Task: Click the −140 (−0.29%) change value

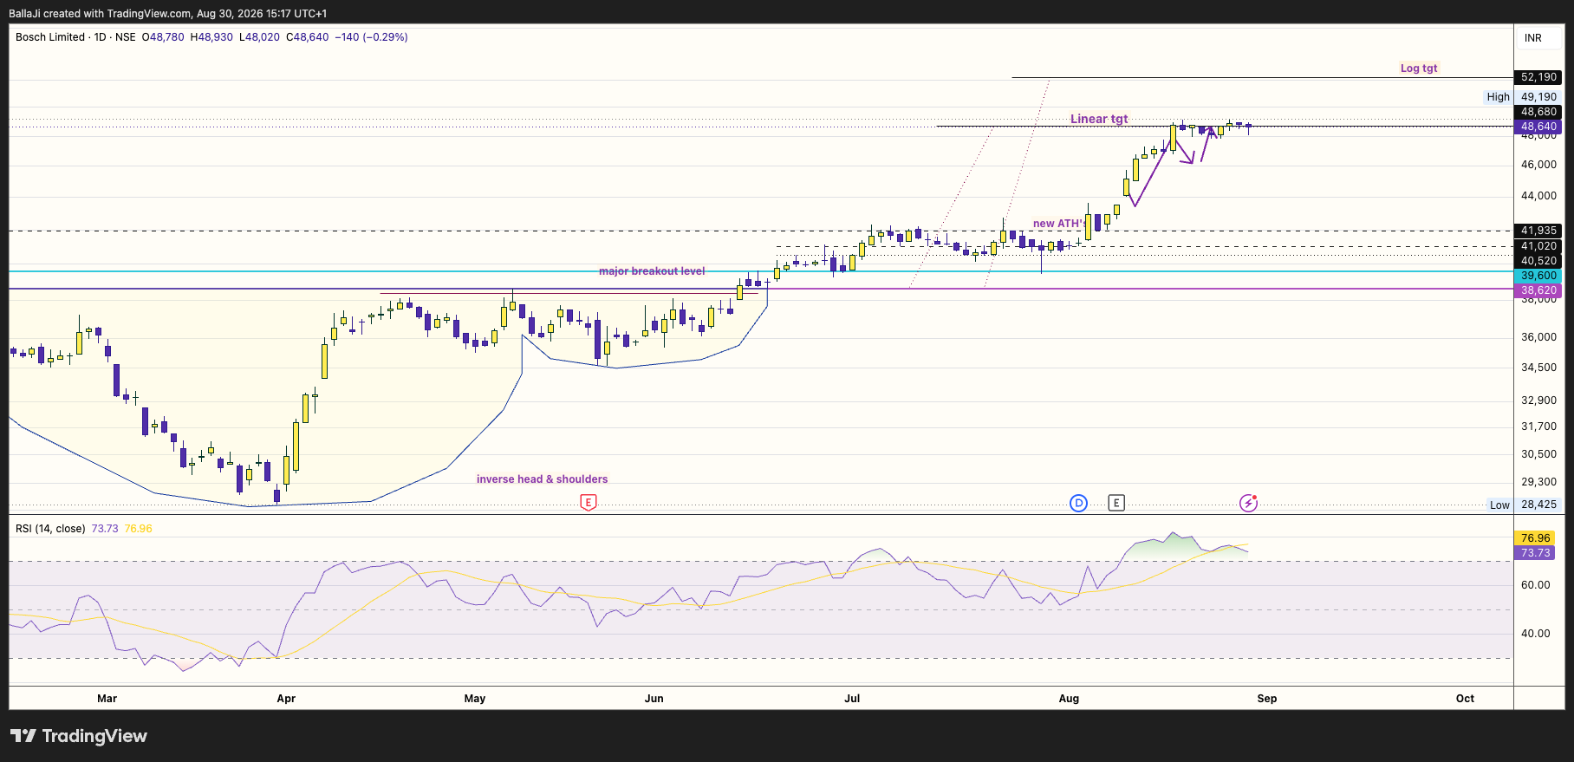Action: [371, 37]
